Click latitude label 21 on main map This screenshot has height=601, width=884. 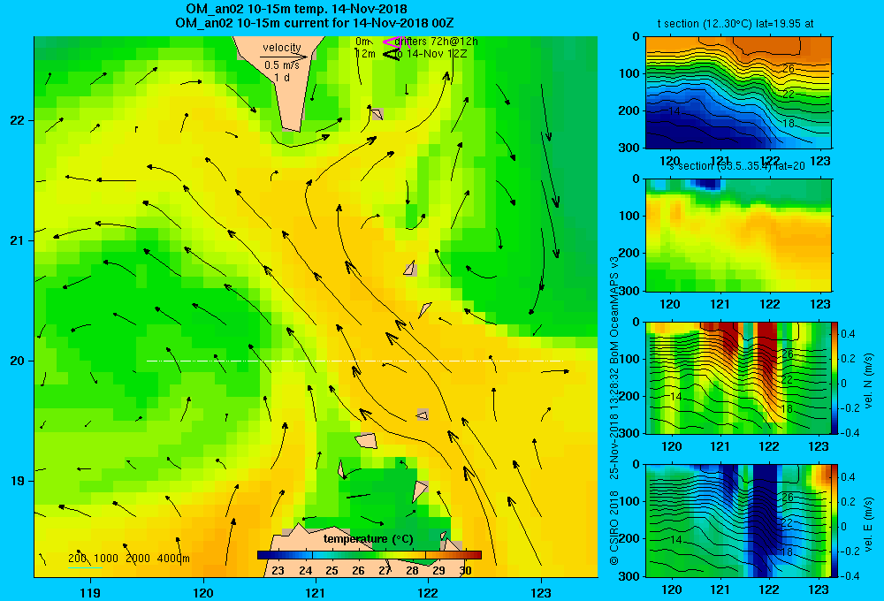click(17, 240)
